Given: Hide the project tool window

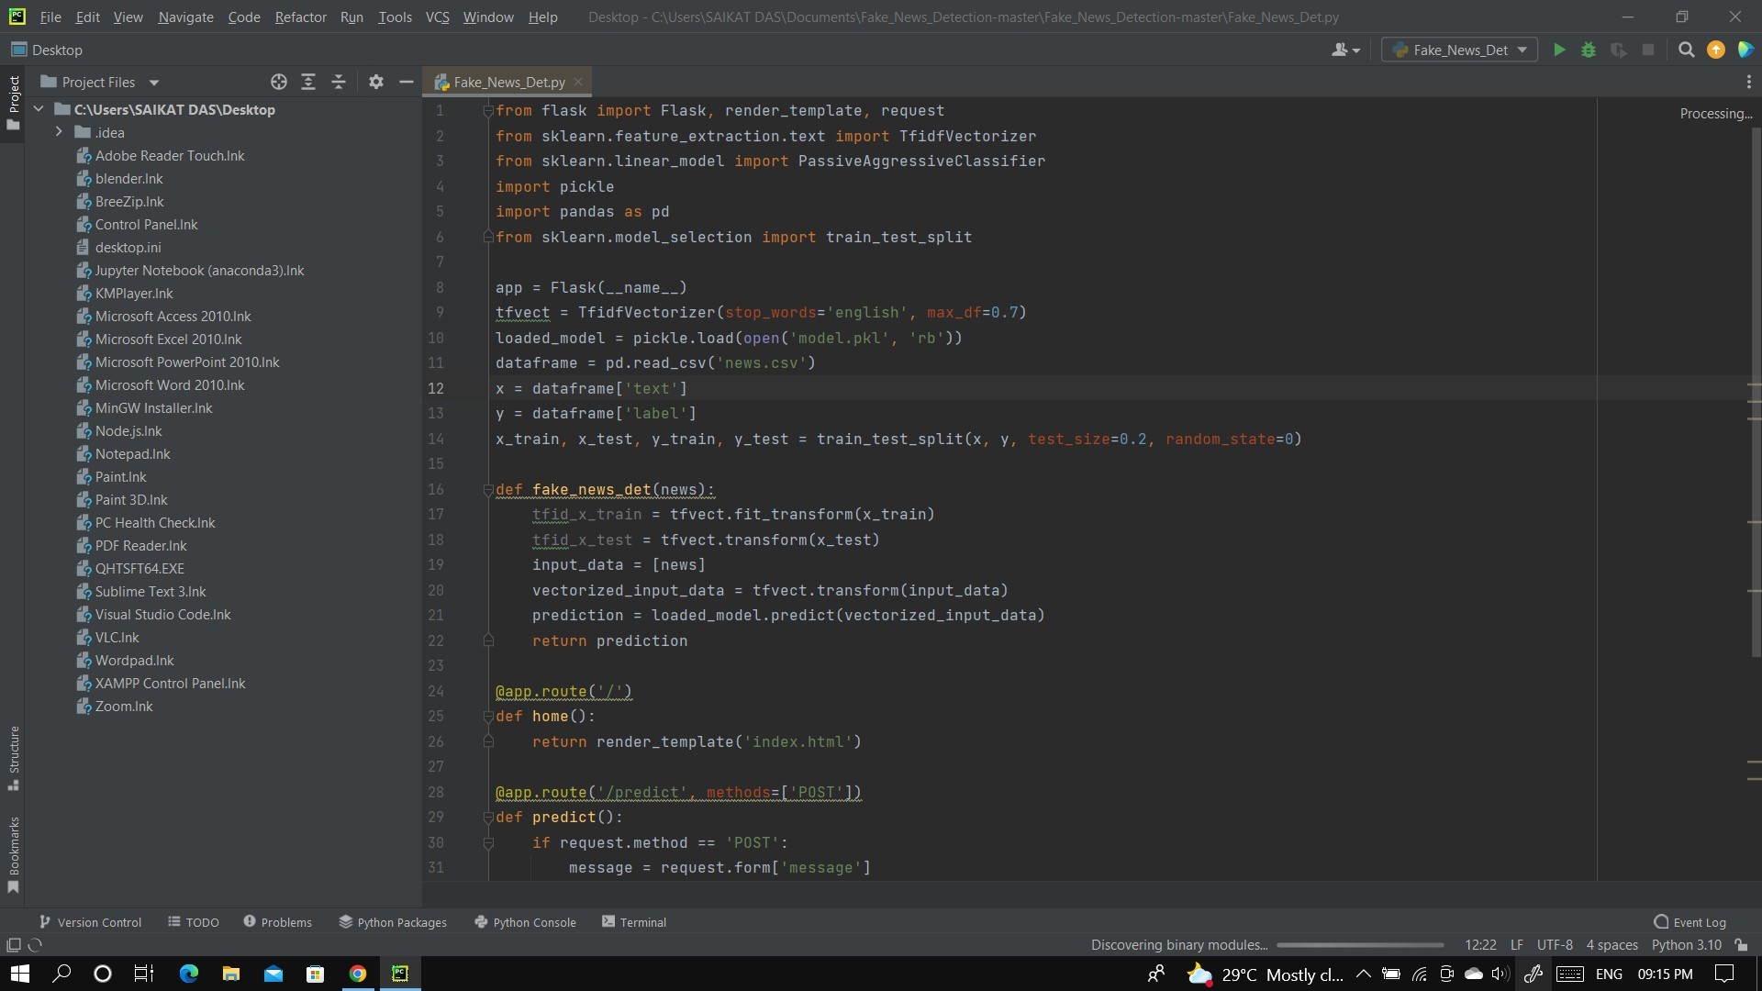Looking at the screenshot, I should (407, 83).
